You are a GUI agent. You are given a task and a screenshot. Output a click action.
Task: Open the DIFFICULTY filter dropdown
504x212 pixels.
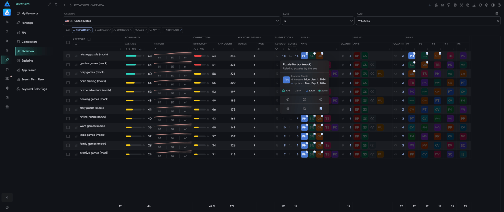(x=122, y=30)
